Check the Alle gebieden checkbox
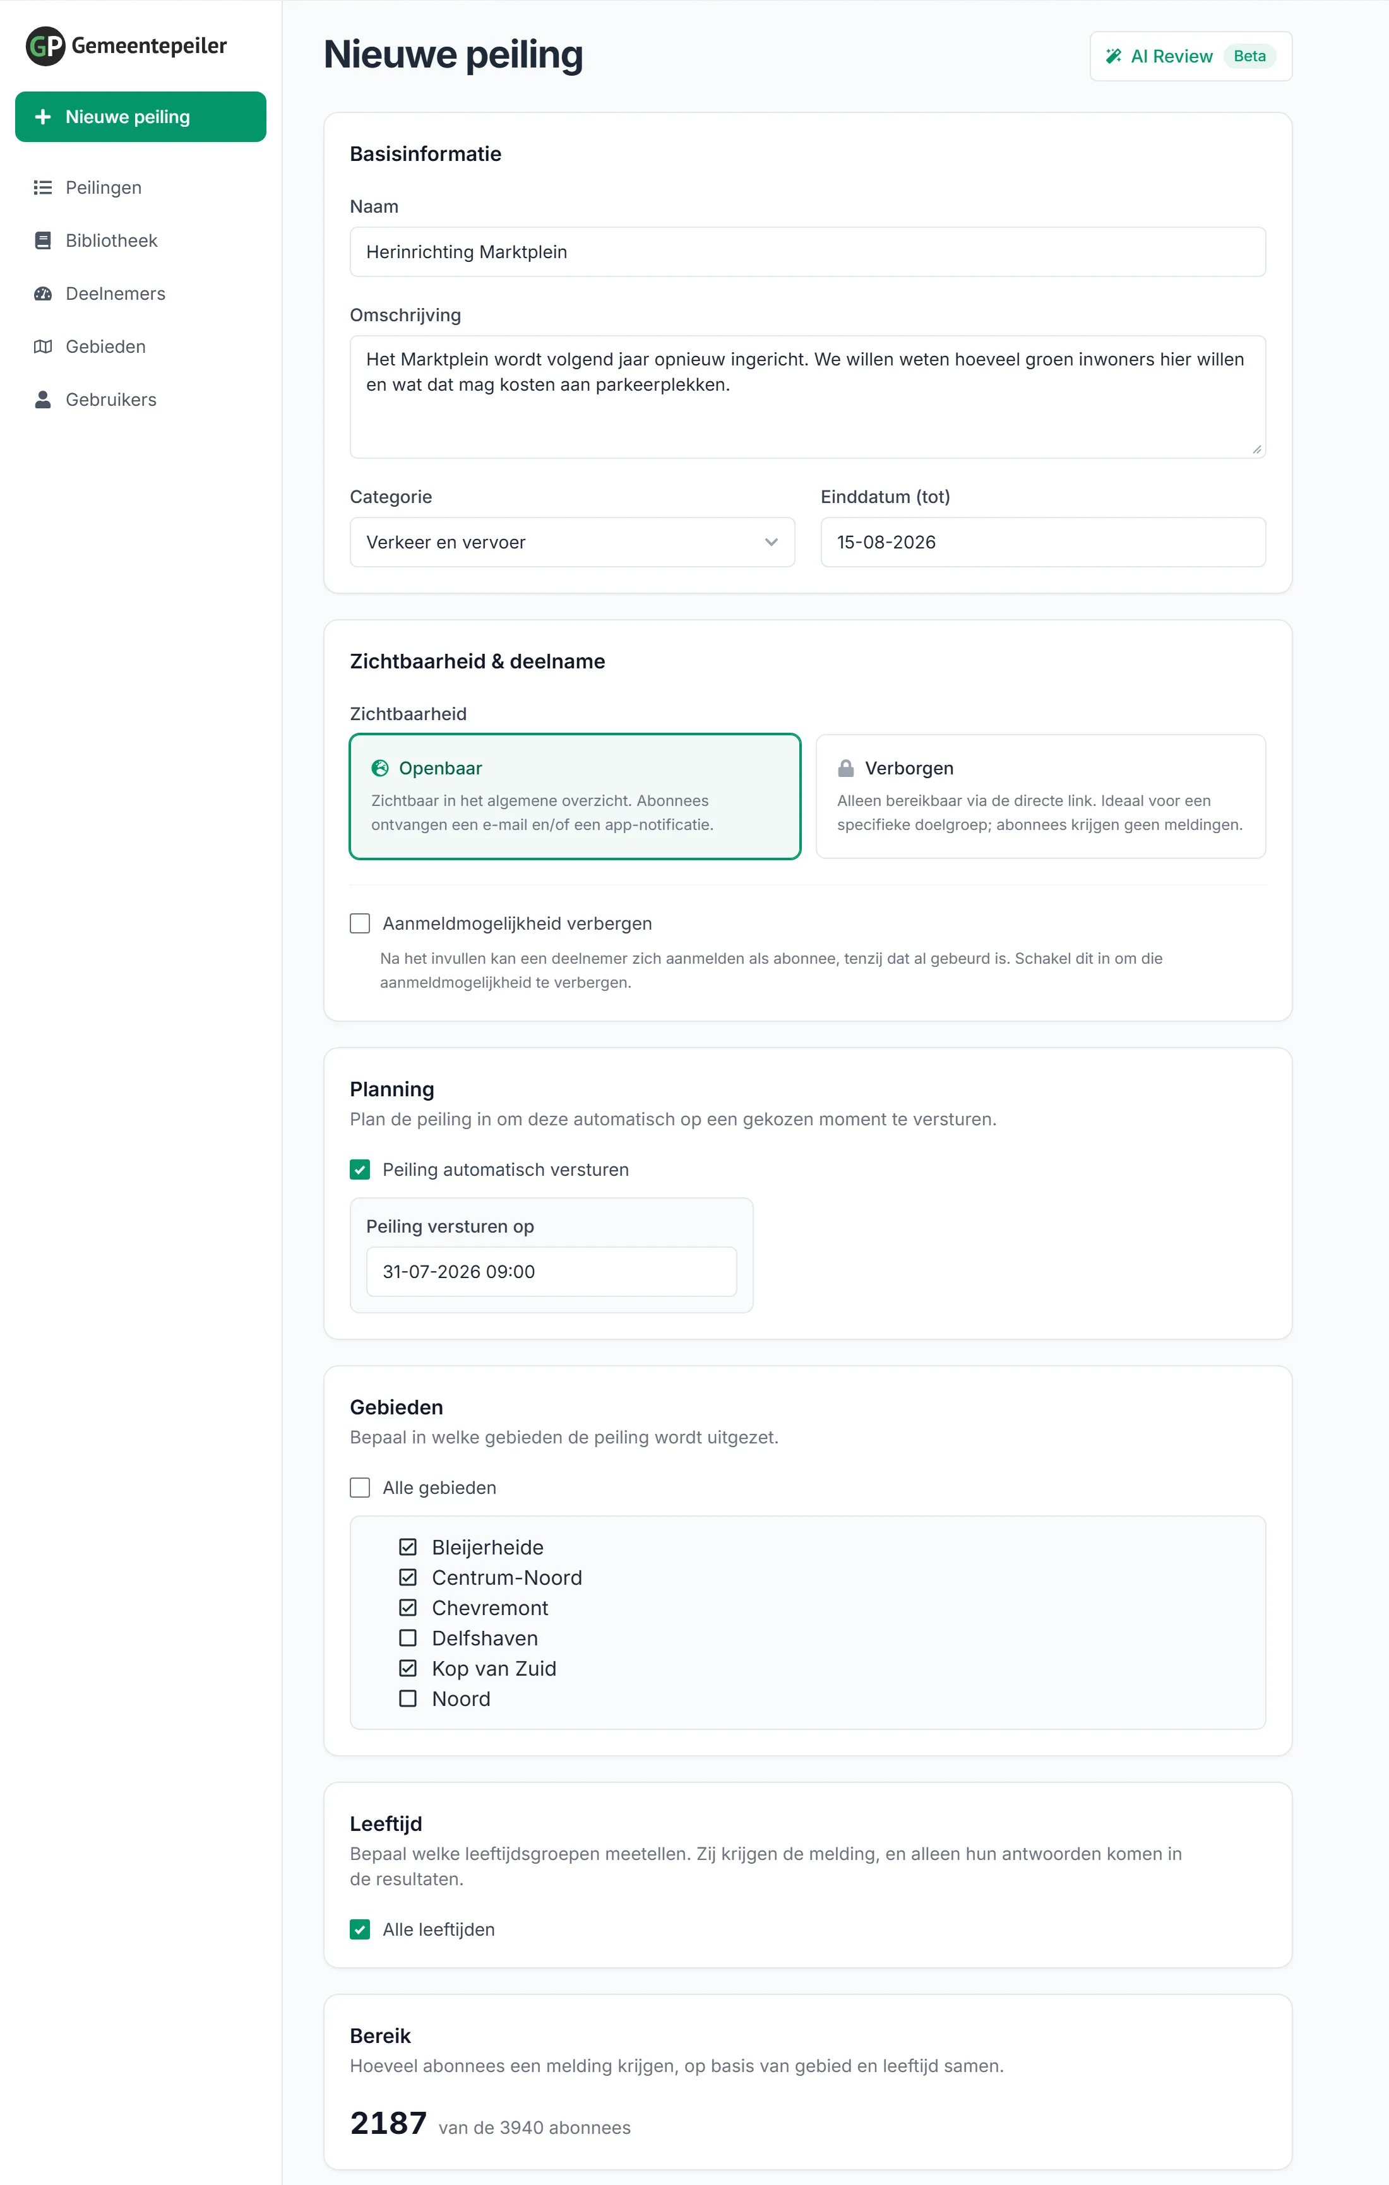Image resolution: width=1389 pixels, height=2185 pixels. (361, 1488)
